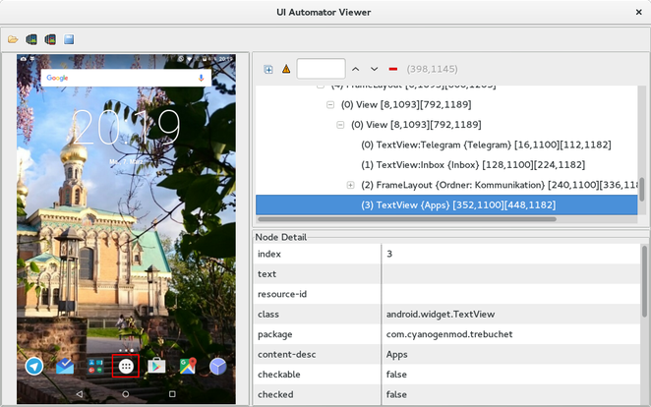Collapse the inner View node above TextView:Telegram
Image resolution: width=651 pixels, height=407 pixels.
coord(340,125)
